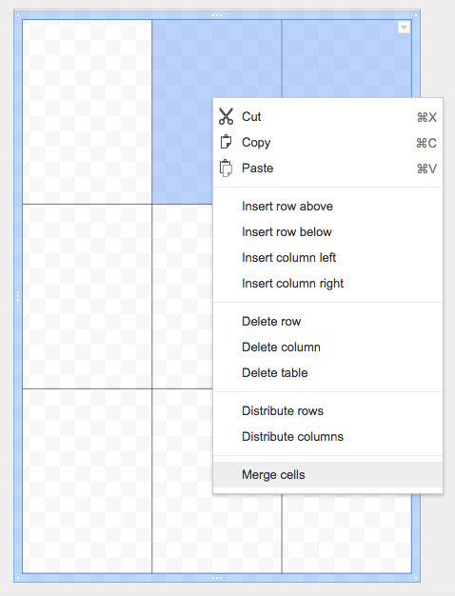
Task: Click the top-left empty table cell
Action: tap(87, 111)
